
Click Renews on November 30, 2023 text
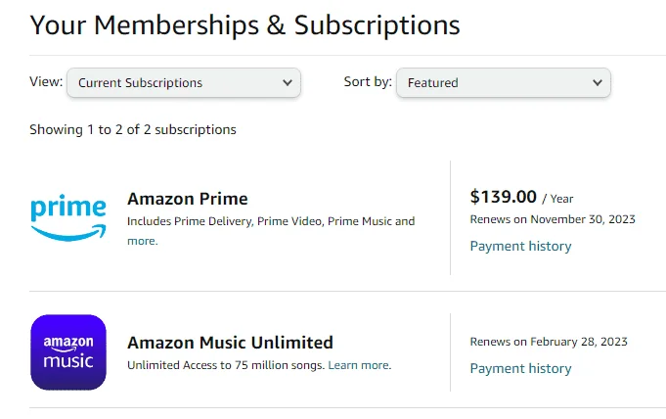click(553, 219)
